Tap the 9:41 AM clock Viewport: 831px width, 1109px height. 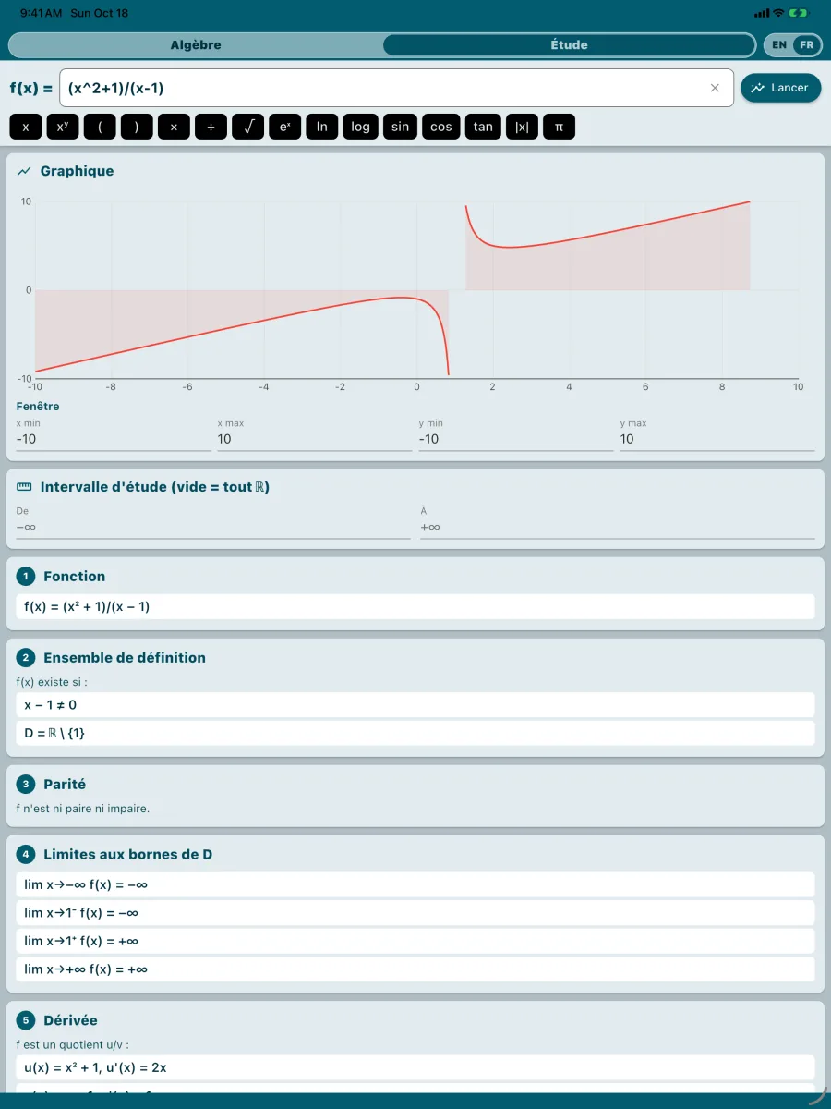[41, 14]
